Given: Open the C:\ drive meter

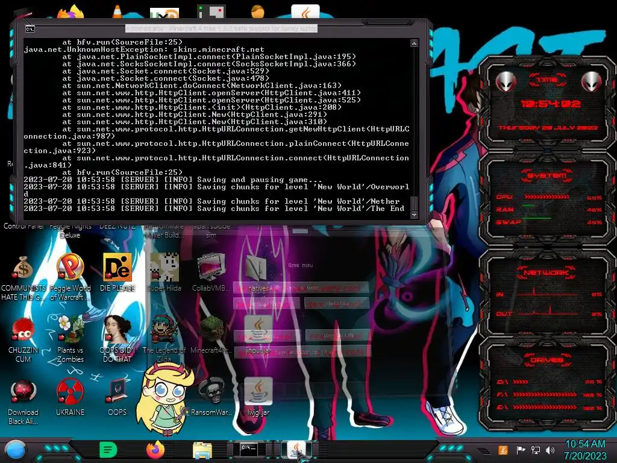Looking at the screenshot, I should coord(549,382).
